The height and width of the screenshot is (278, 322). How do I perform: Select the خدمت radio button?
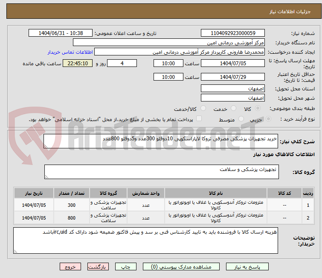pyautogui.click(x=233, y=108)
